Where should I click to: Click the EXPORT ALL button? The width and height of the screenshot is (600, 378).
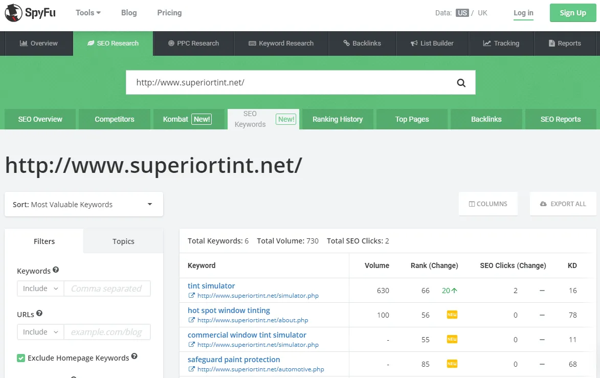(563, 204)
